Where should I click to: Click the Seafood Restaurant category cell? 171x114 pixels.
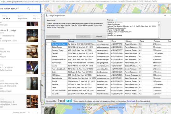point(132,66)
